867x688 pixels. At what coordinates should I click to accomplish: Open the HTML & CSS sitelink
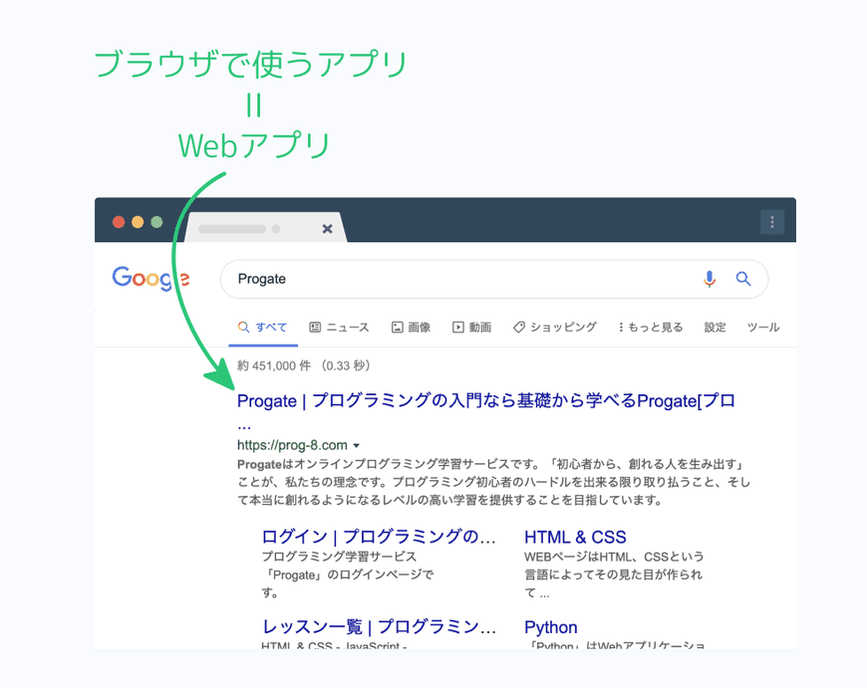(x=575, y=537)
